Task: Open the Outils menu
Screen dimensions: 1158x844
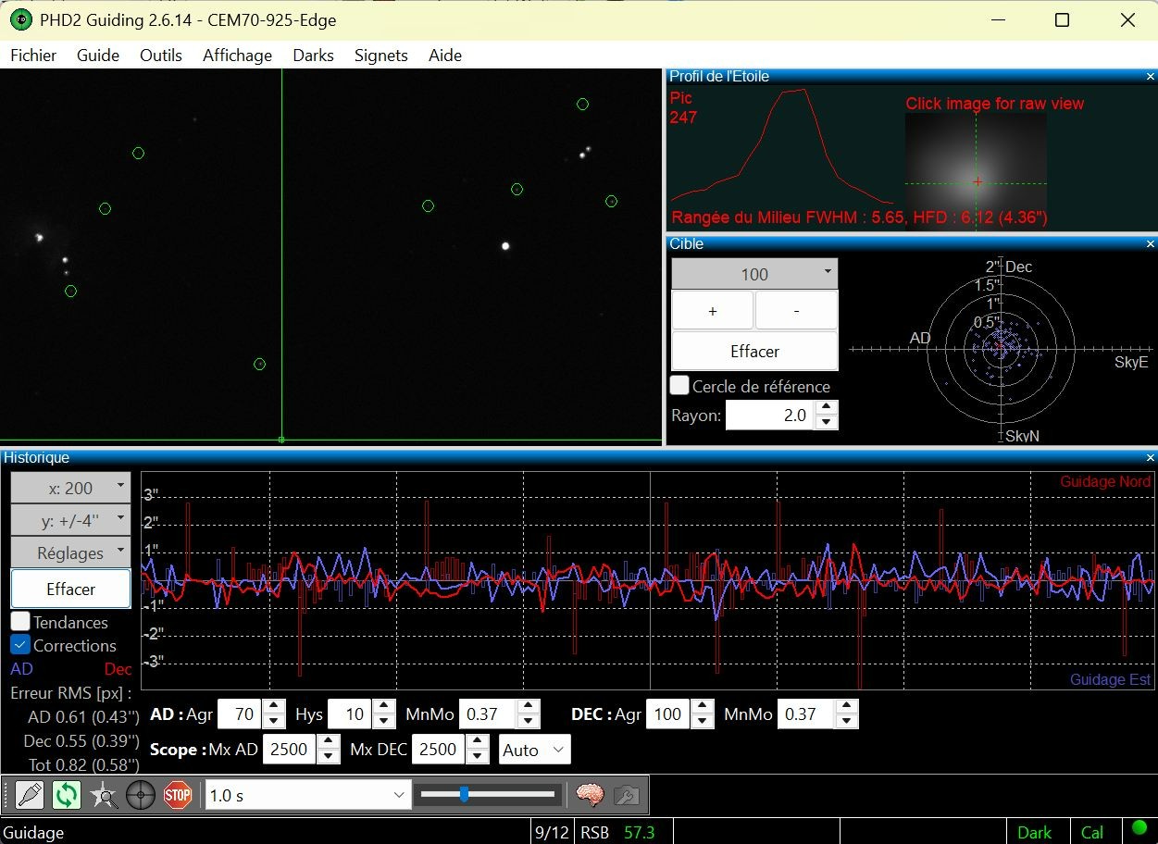Action: [161, 56]
